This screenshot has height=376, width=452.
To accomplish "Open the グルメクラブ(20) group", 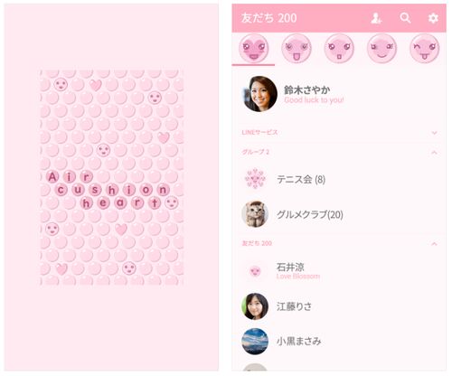I will [339, 214].
